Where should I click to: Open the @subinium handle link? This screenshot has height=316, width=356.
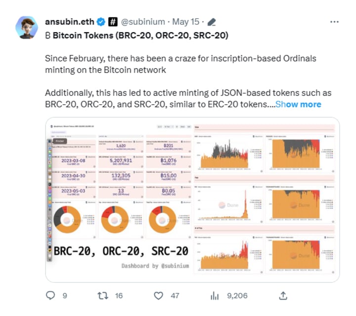pos(143,22)
